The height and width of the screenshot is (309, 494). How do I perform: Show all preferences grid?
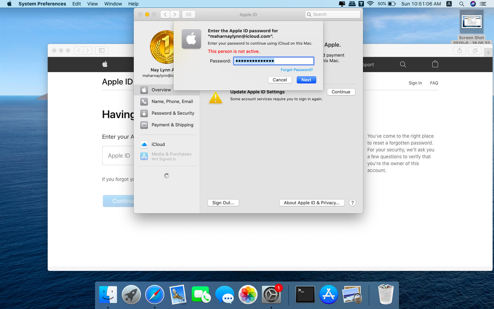(188, 14)
